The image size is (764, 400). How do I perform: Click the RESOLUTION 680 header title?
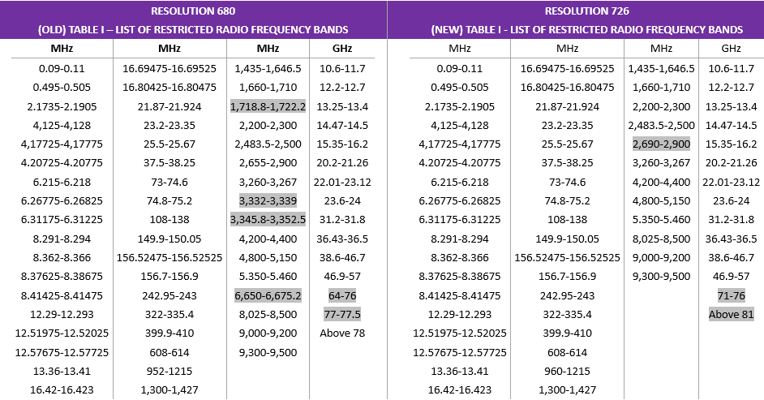pyautogui.click(x=193, y=11)
